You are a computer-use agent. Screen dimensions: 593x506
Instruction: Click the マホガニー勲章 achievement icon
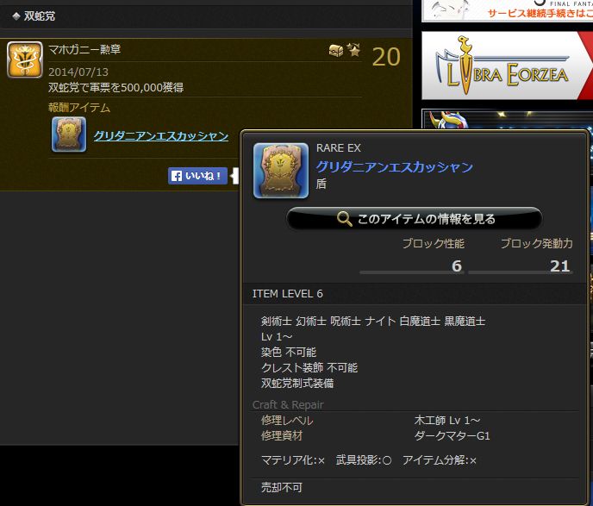pyautogui.click(x=25, y=59)
